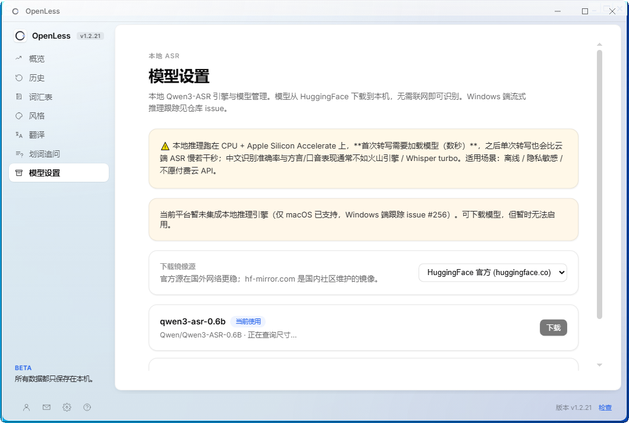Viewport: 629px width, 423px height.
Task: Open the 风格 style page
Action: tap(59, 116)
